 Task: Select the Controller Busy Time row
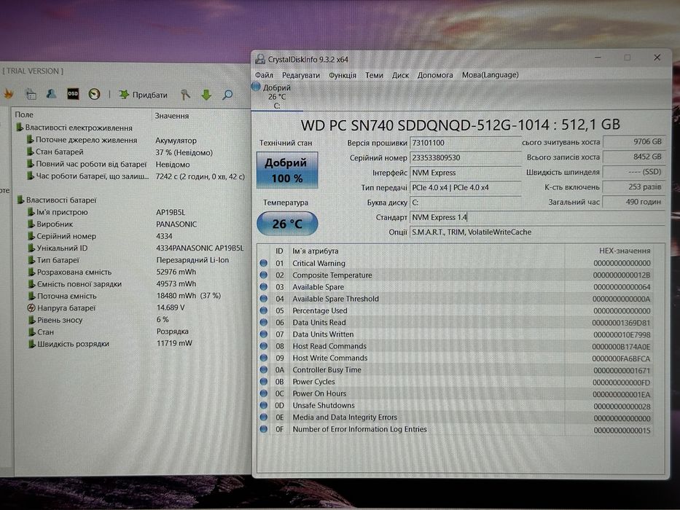(456, 370)
